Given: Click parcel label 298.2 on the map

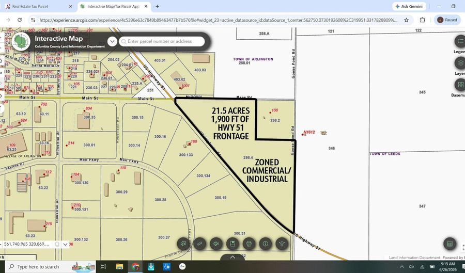Looking at the screenshot, I should (275, 120).
